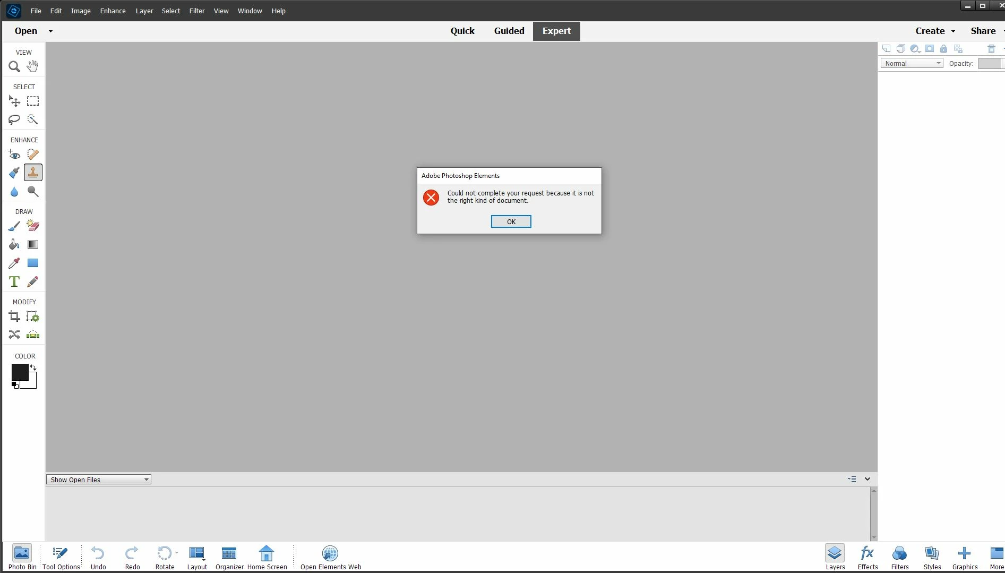This screenshot has width=1005, height=573.
Task: Select the Quick Selection tool
Action: [x=33, y=119]
